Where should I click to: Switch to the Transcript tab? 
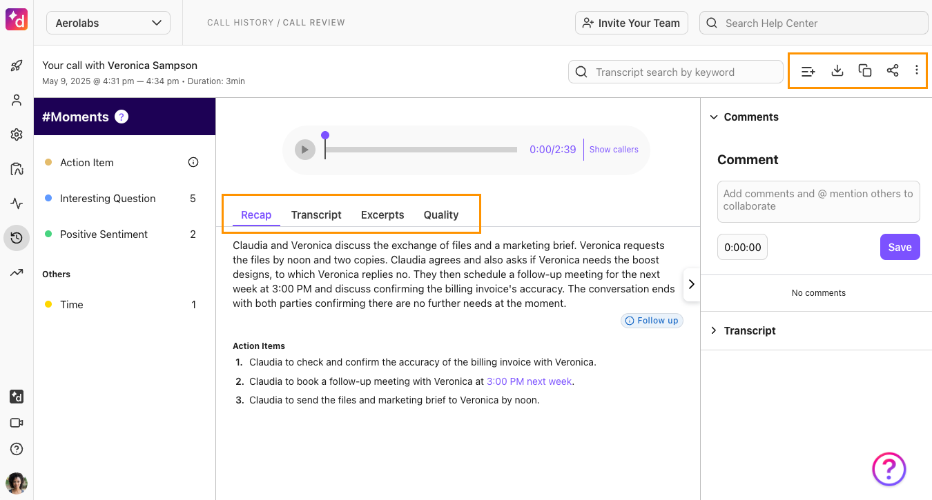(x=316, y=214)
